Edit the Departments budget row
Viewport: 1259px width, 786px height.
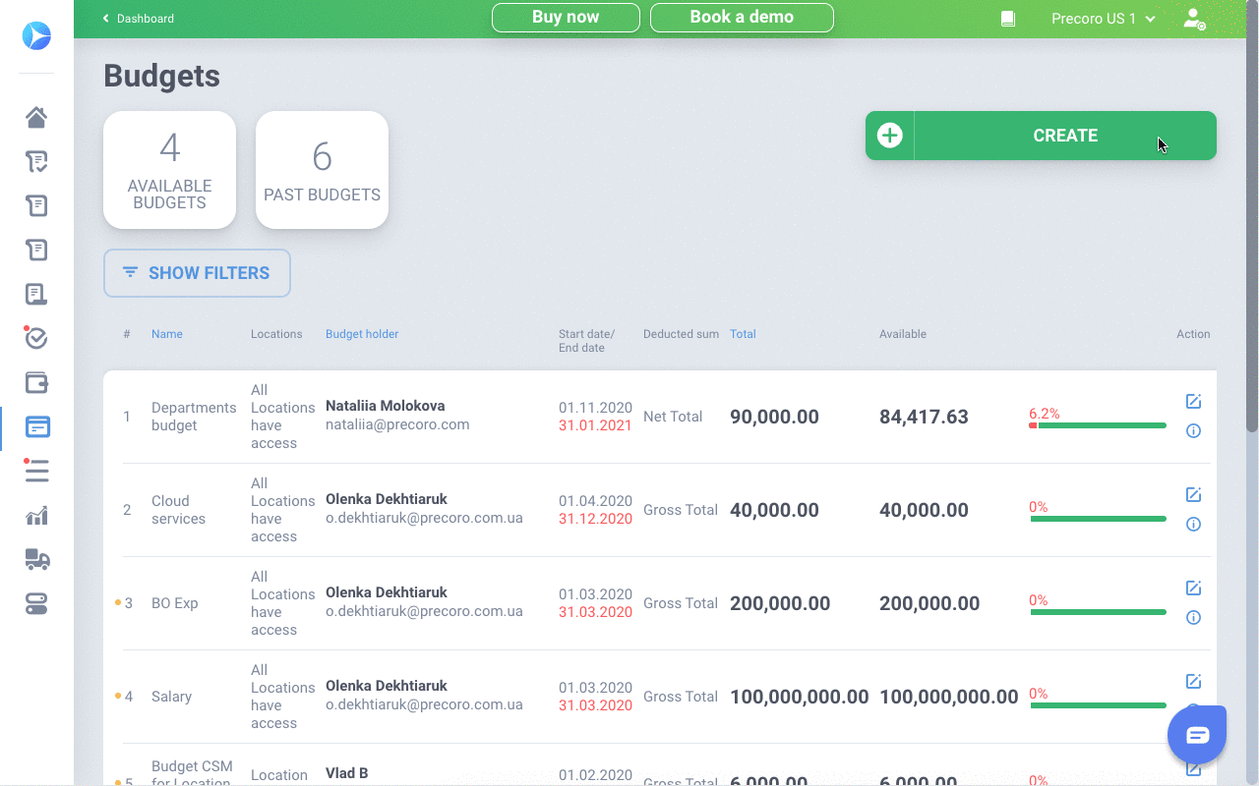(x=1193, y=401)
